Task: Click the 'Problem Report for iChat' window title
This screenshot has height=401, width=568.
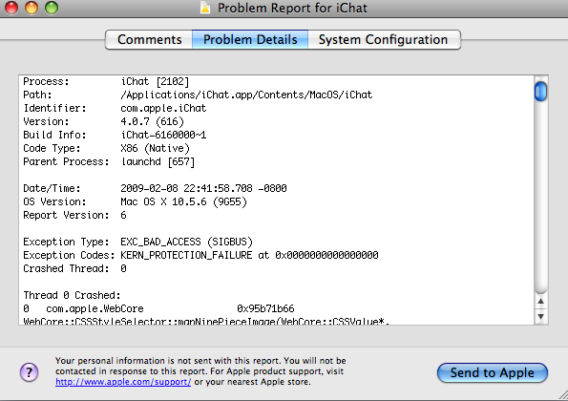Action: tap(292, 8)
